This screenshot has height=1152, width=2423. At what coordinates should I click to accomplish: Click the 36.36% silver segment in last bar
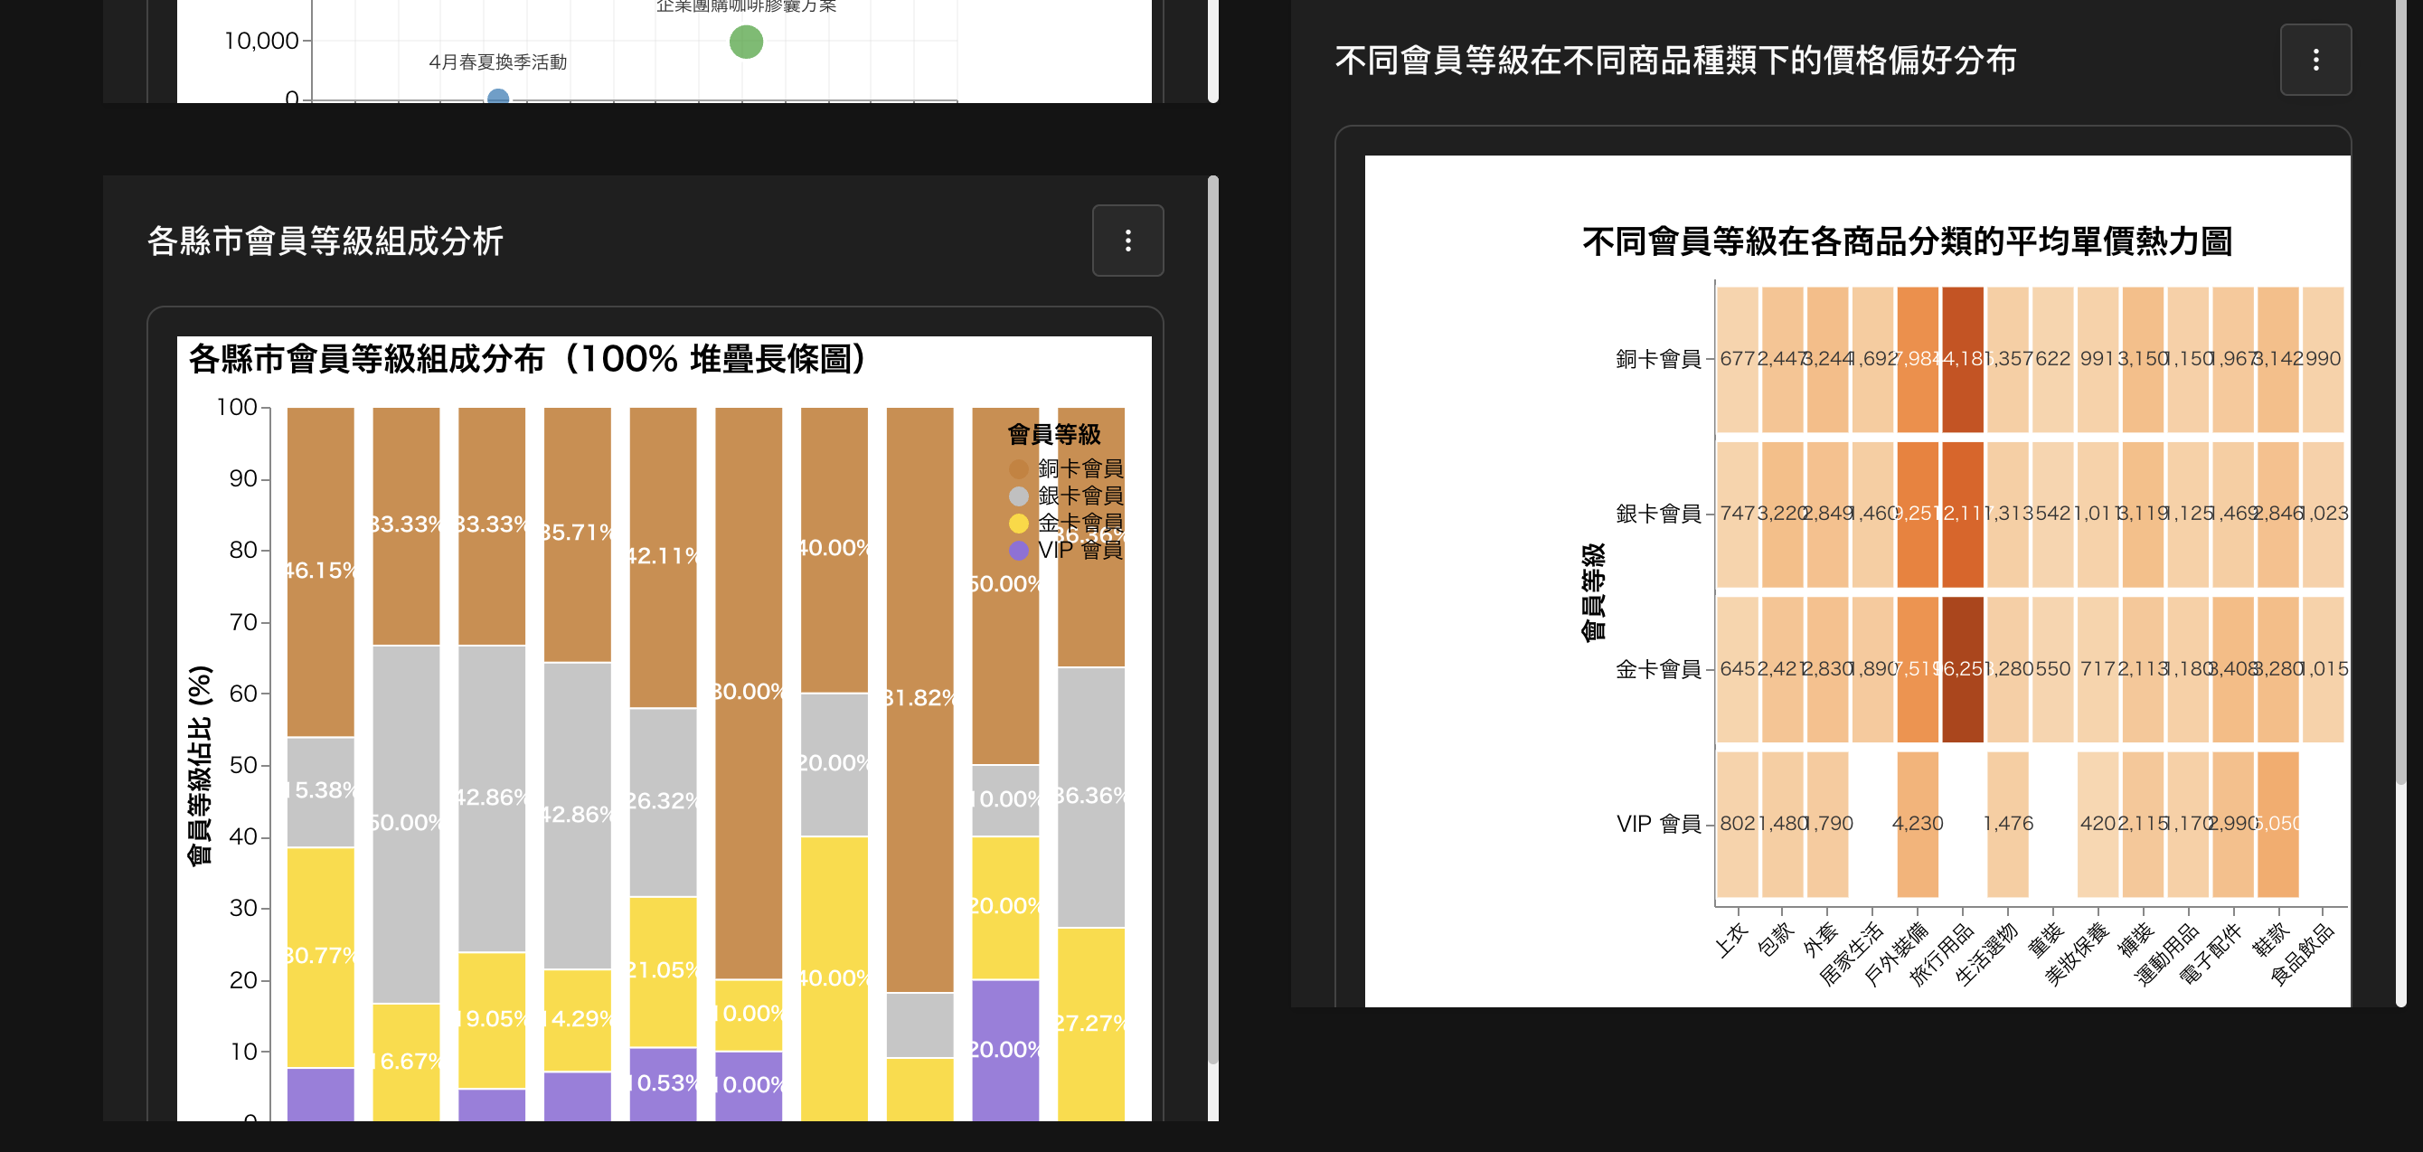[1091, 798]
